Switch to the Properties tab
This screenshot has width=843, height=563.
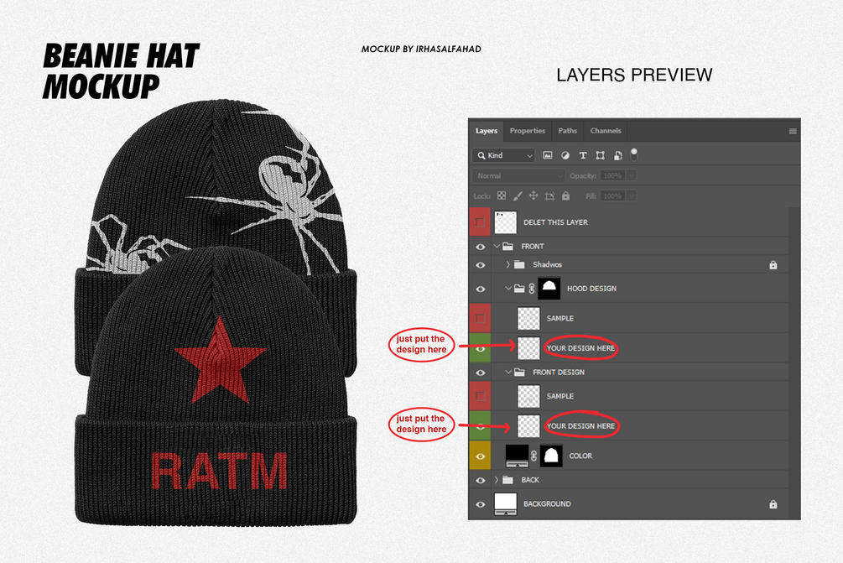point(528,131)
